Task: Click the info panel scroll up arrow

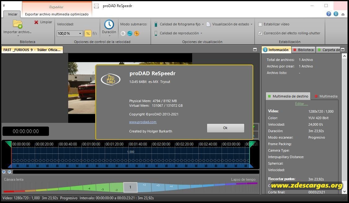Action: pos(344,56)
